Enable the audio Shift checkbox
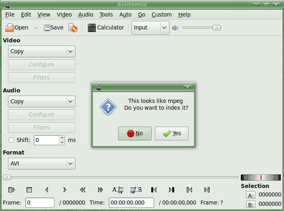 11,140
